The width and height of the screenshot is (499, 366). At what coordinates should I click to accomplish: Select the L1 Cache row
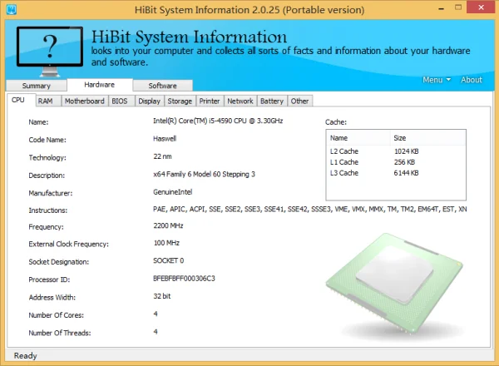(396, 162)
